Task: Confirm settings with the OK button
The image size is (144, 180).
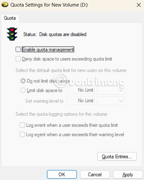Action: pos(62,174)
